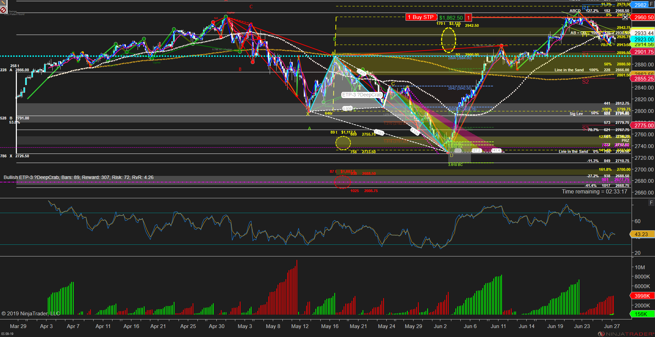
Task: Click the red 2901.75 price marker
Action: 643,52
